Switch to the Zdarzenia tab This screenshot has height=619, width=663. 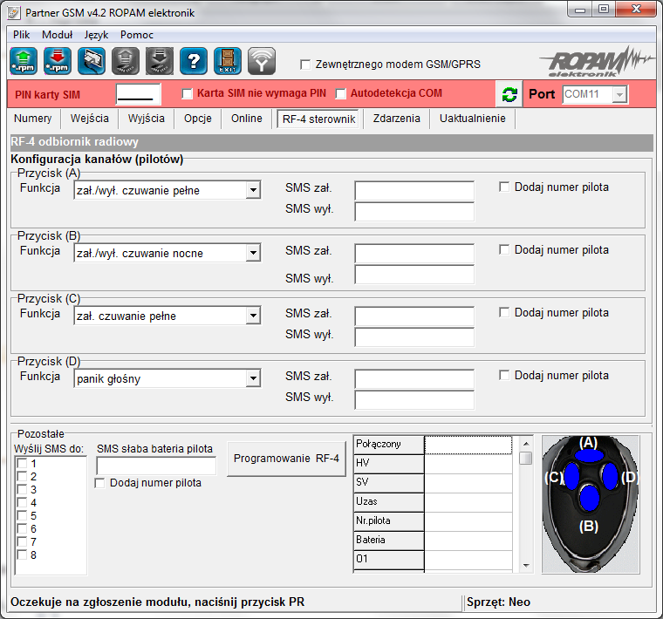(x=396, y=119)
